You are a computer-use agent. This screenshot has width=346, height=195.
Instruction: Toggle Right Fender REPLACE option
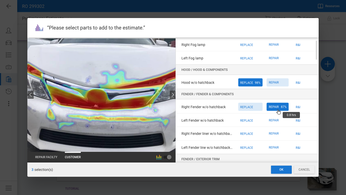click(250, 107)
